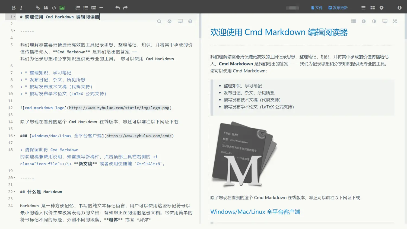Click the monitor icon in the editor pane
The image size is (407, 229).
pyautogui.click(x=180, y=21)
